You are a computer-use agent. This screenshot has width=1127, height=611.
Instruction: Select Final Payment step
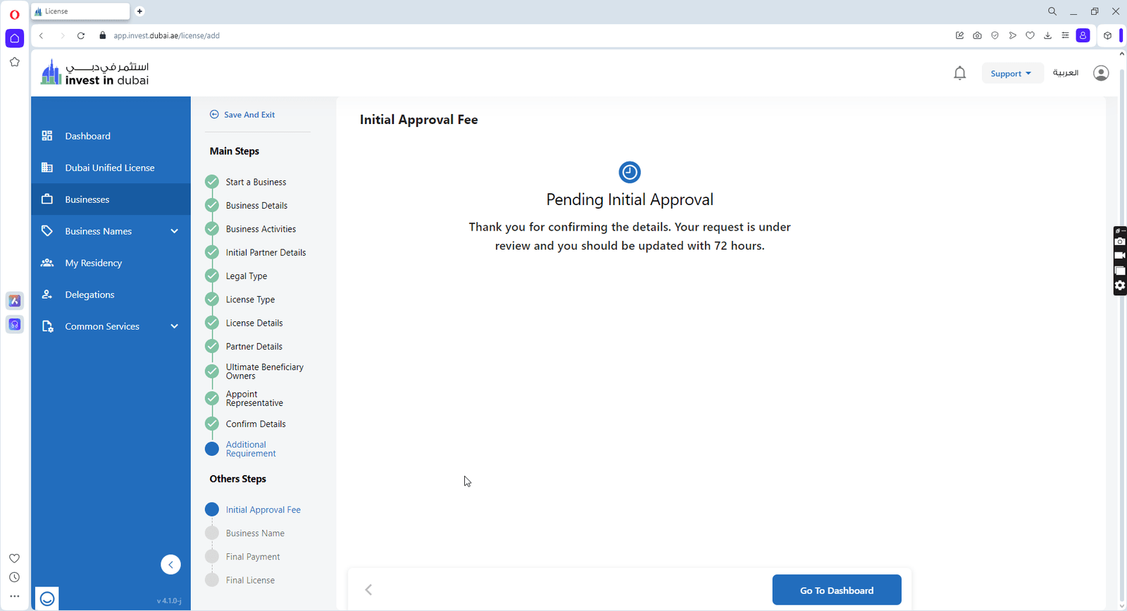click(253, 557)
